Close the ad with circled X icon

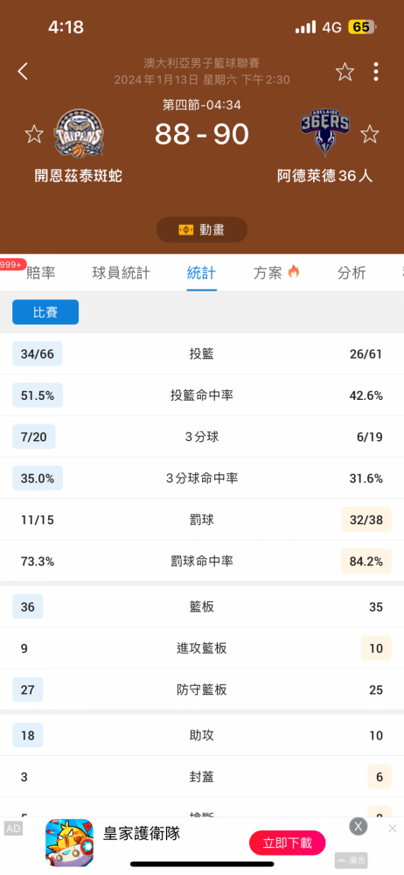359,827
